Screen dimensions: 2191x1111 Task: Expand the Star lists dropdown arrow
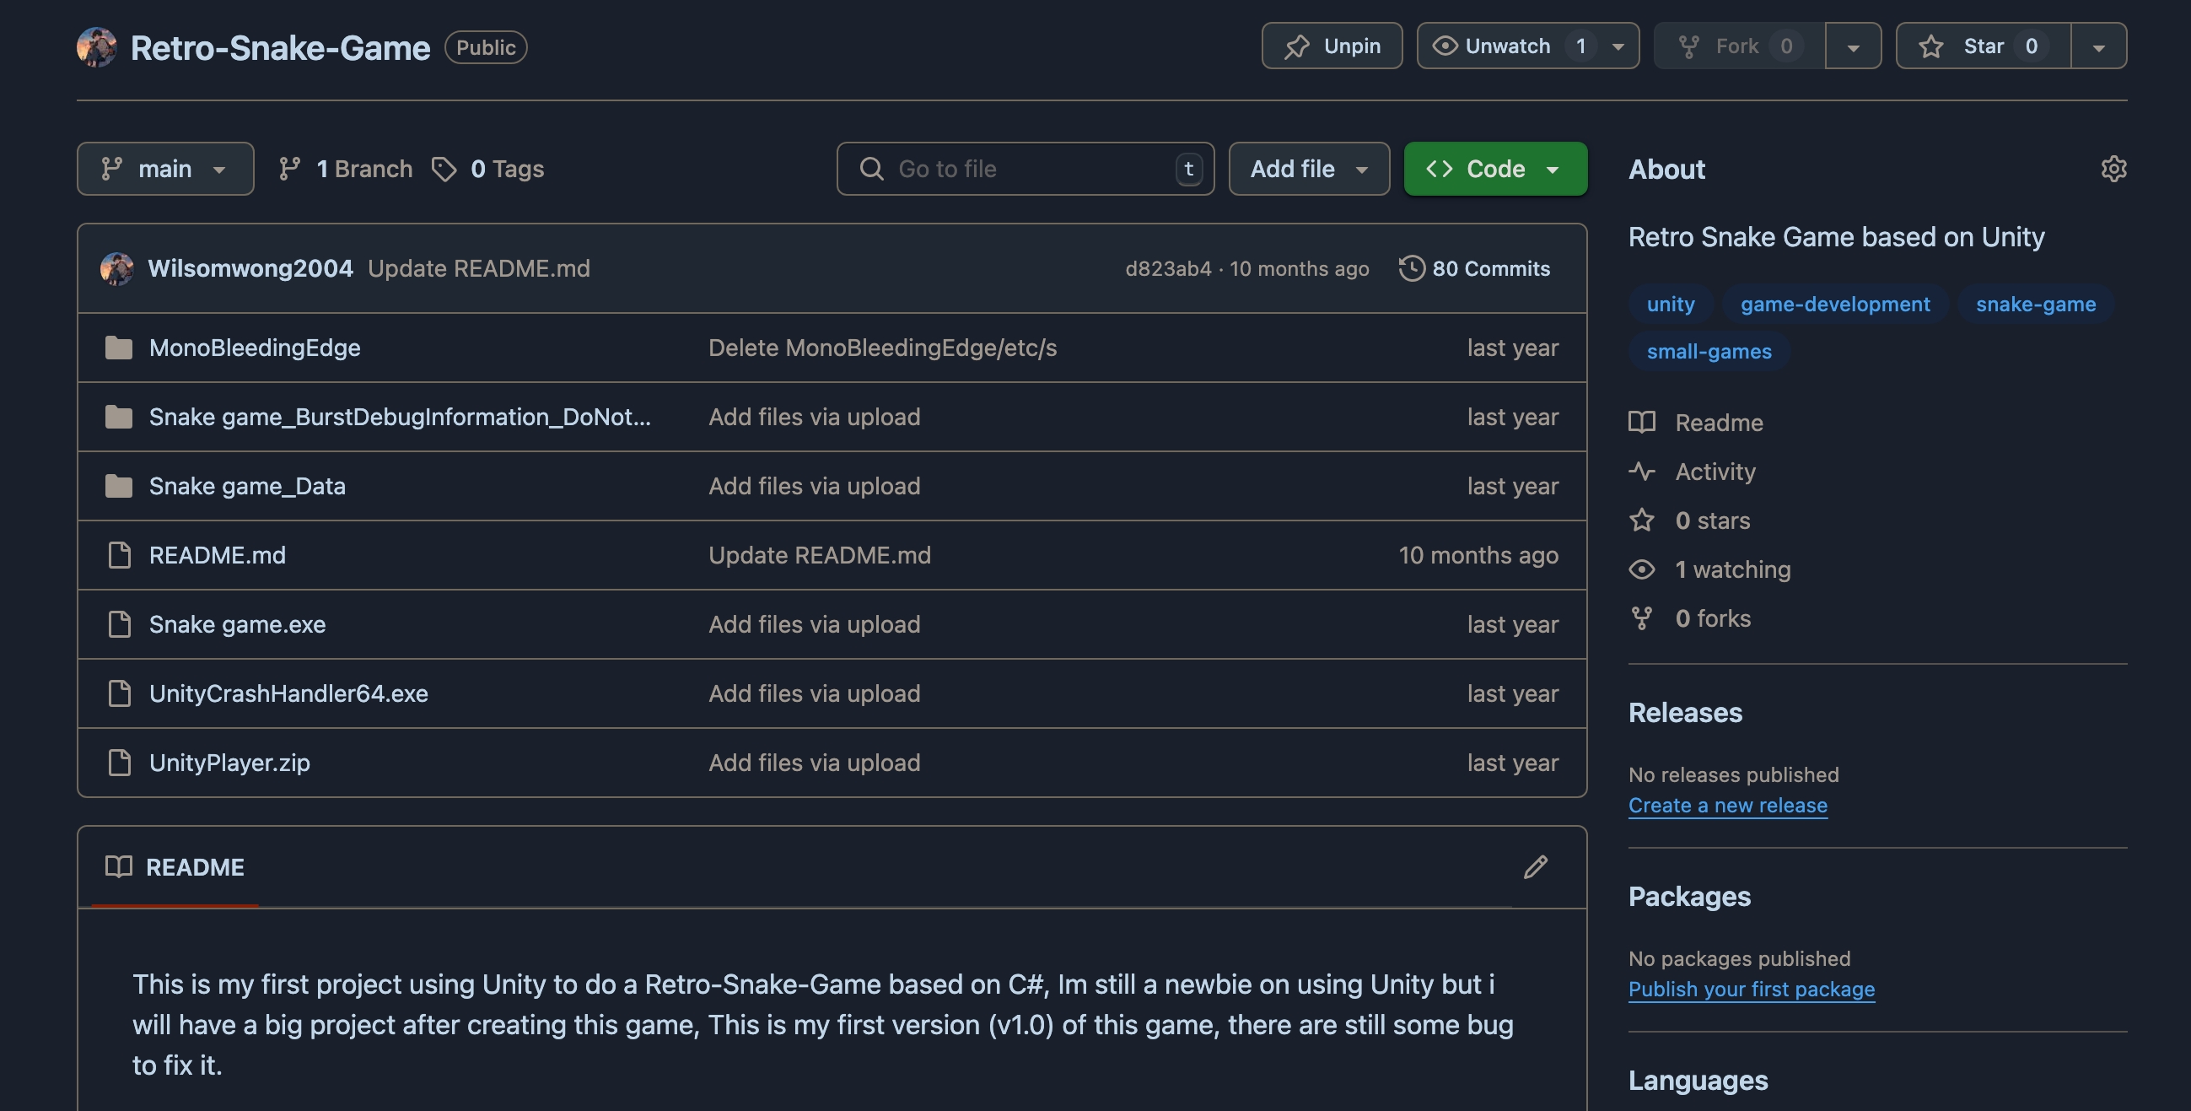(2098, 46)
